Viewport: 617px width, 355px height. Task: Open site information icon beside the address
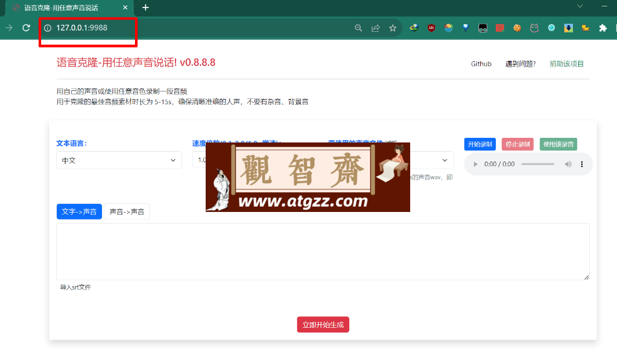tap(48, 28)
